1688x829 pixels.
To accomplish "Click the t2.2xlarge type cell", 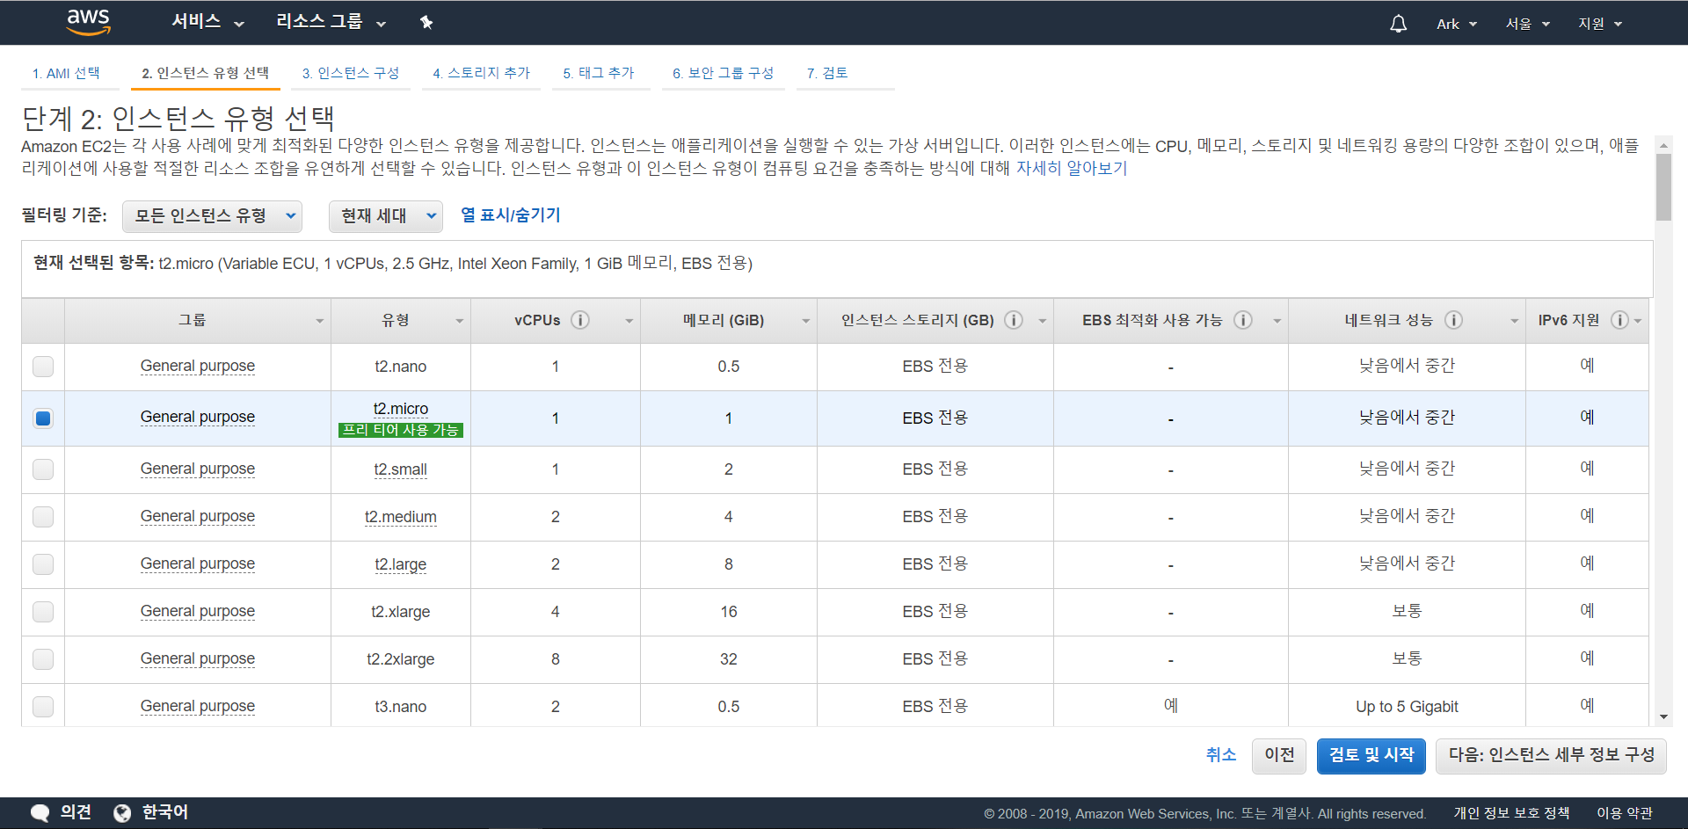I will point(401,659).
